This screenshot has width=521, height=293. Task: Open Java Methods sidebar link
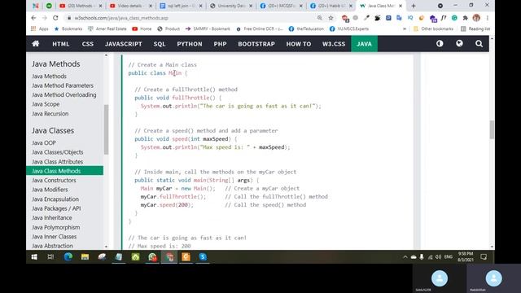49,76
